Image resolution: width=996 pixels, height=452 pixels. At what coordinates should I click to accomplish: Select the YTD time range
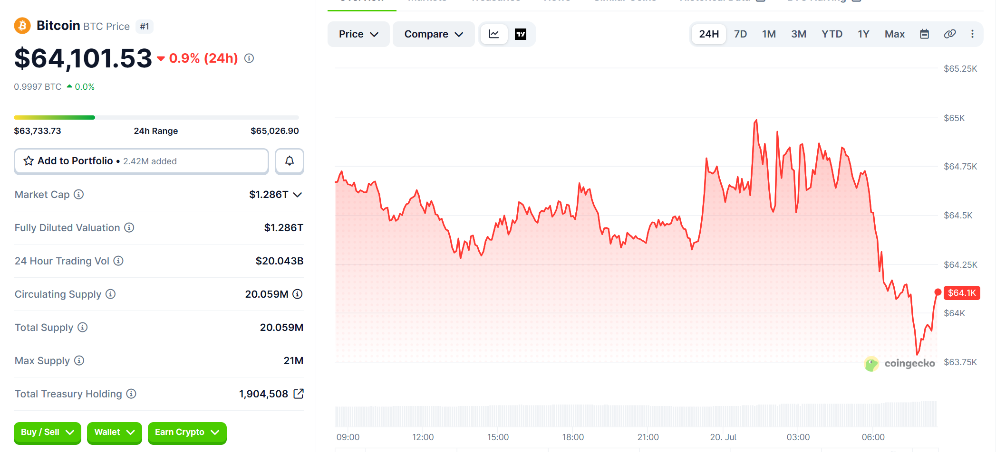pyautogui.click(x=832, y=34)
